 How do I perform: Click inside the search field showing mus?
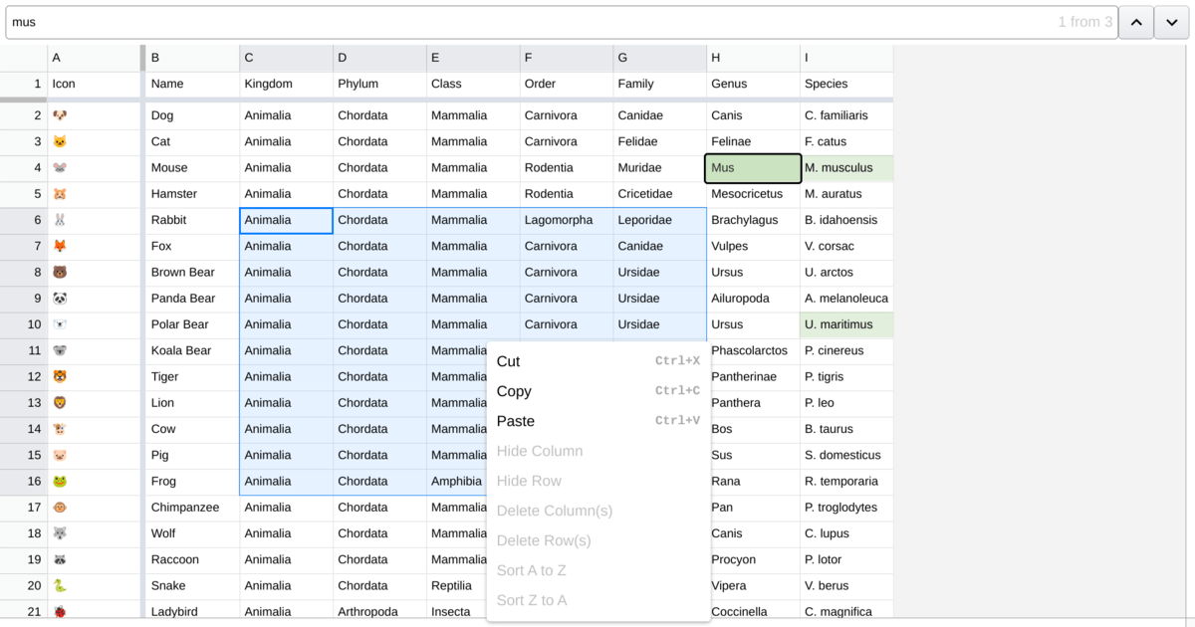(398, 21)
